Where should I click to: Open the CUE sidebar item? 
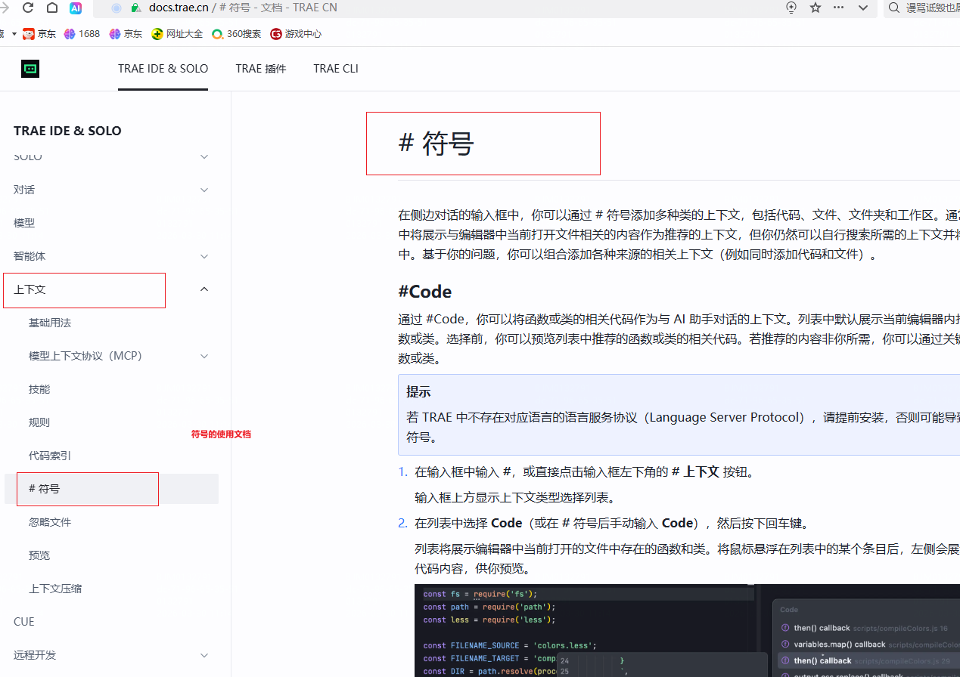[x=24, y=622]
